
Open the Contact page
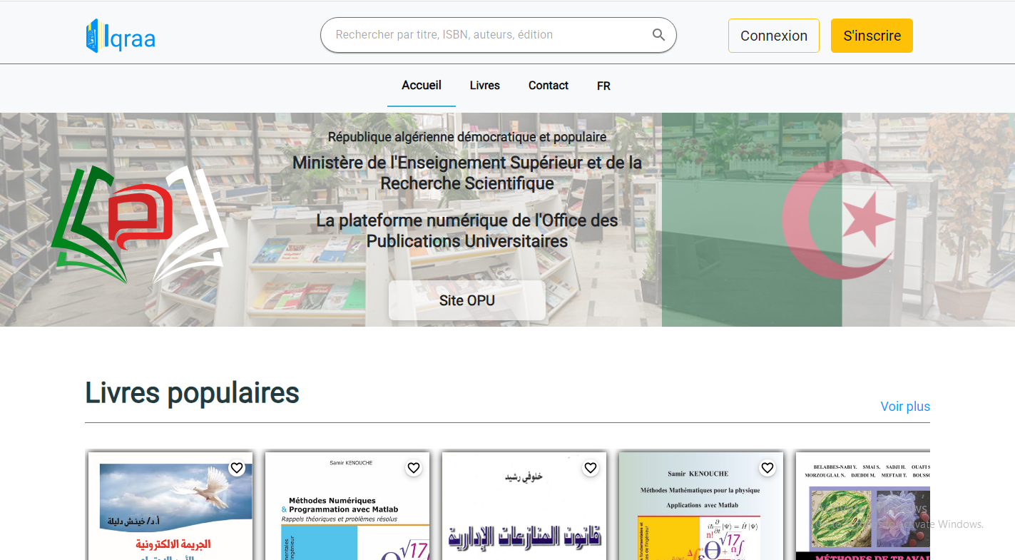(x=548, y=86)
